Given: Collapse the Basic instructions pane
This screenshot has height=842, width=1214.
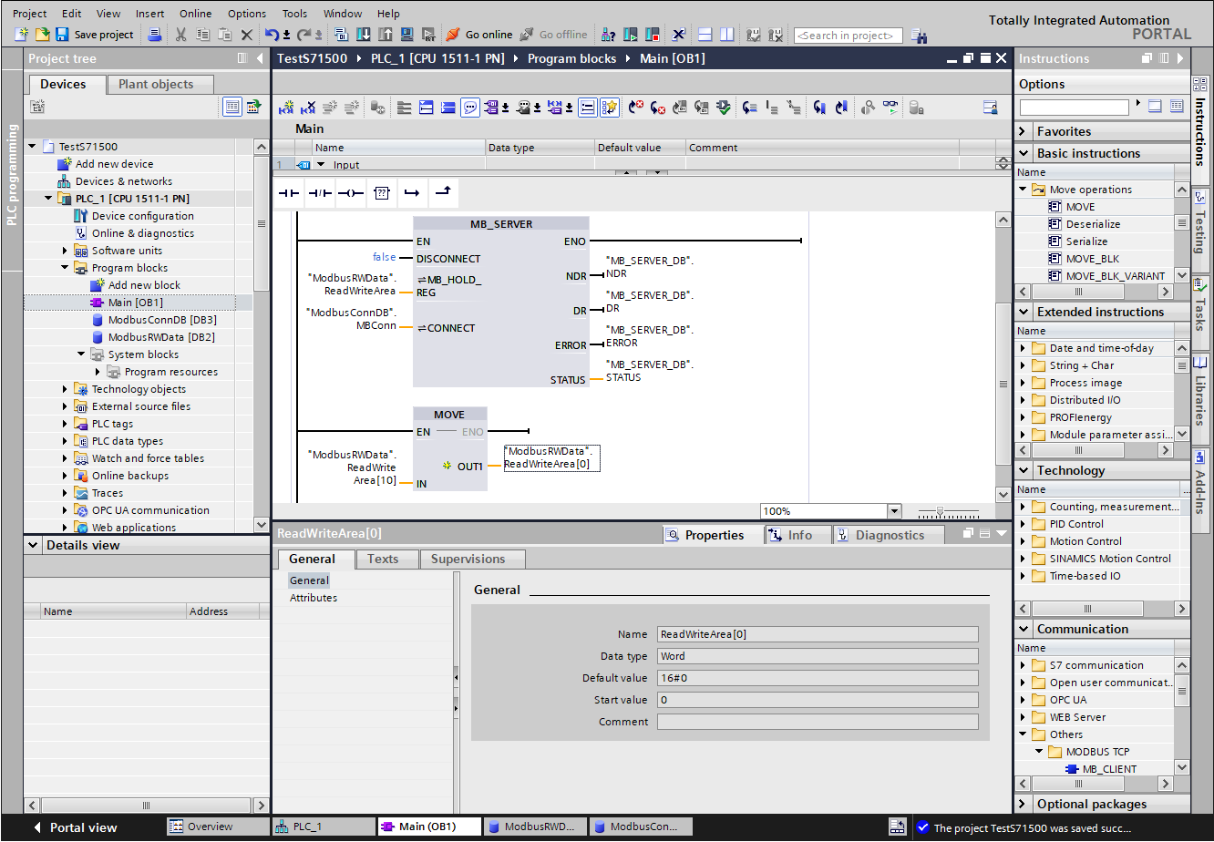Looking at the screenshot, I should (x=1024, y=153).
